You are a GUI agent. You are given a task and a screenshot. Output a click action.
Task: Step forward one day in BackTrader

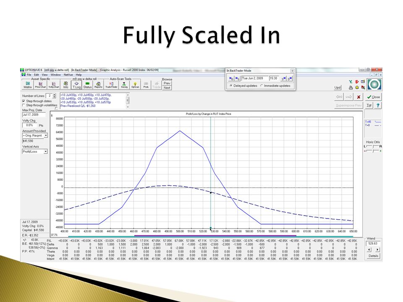click(x=290, y=78)
